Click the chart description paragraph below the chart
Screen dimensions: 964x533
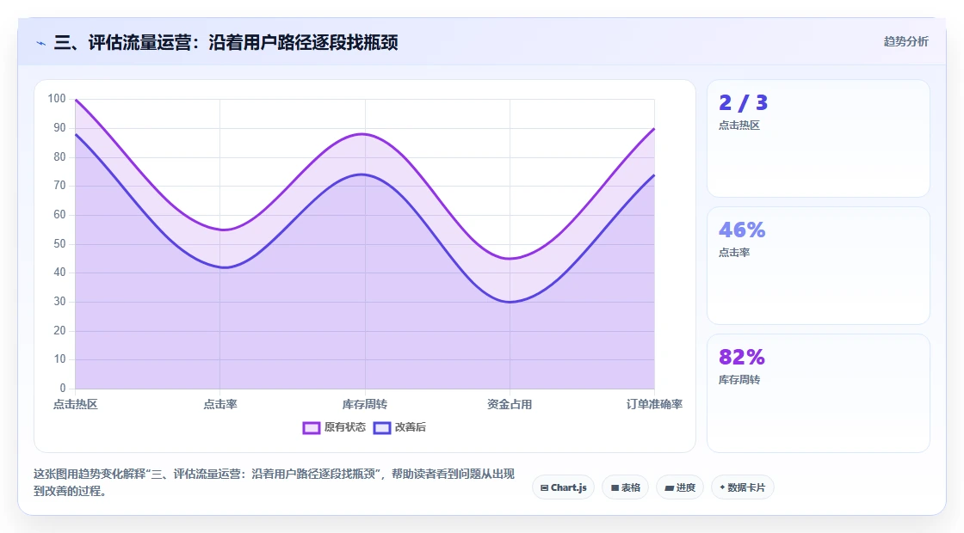[275, 482]
